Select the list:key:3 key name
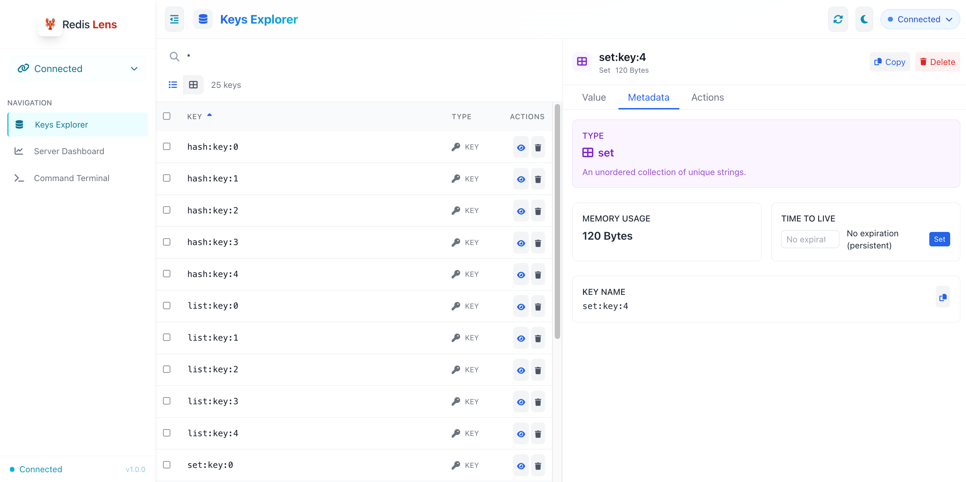This screenshot has height=482, width=966. coord(213,402)
